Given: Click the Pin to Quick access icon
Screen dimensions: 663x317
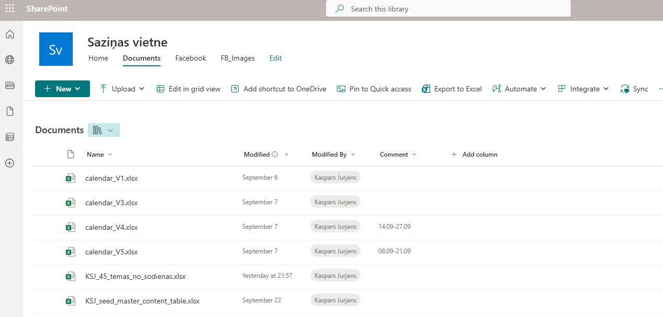Looking at the screenshot, I should (342, 89).
